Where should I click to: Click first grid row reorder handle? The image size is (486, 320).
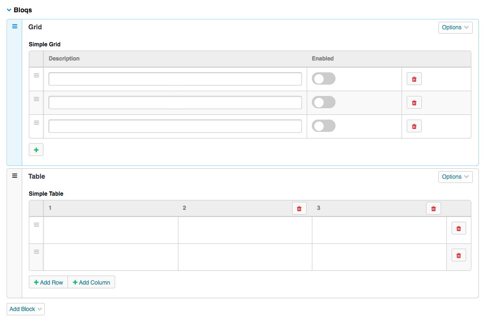coord(36,76)
